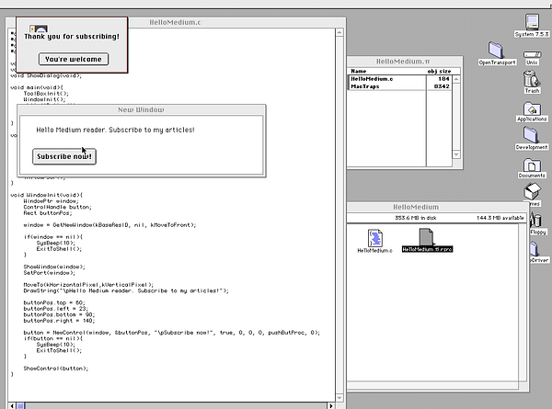Click the GetNewWindow code line
This screenshot has width=552, height=409.
(x=109, y=225)
